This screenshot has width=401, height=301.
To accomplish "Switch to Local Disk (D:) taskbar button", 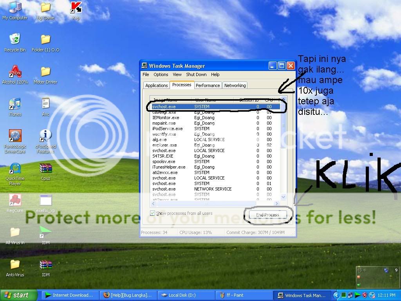I will tap(186, 295).
